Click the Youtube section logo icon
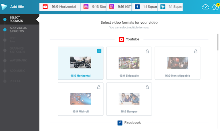220x131 pixels. [121, 39]
